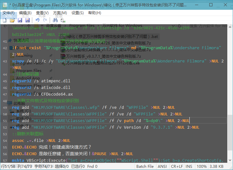Click 'assoc' command on line 54

[18, 141]
